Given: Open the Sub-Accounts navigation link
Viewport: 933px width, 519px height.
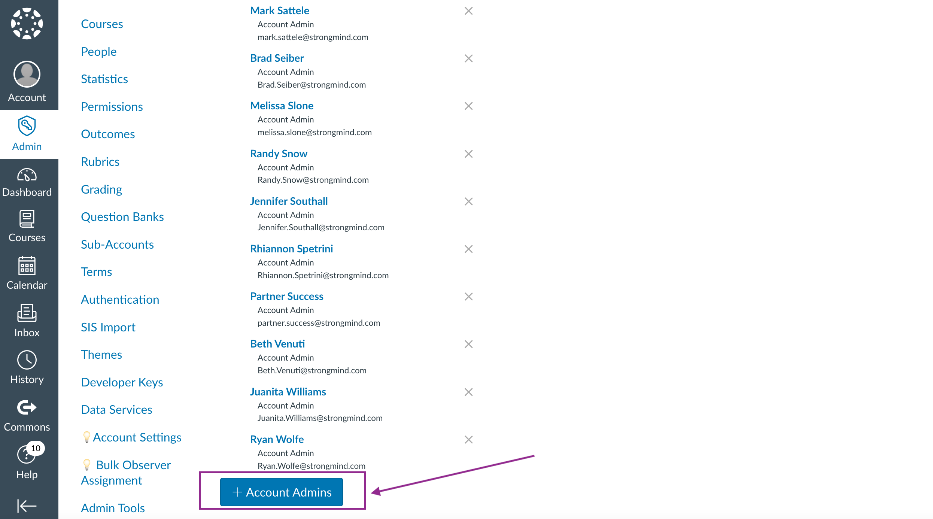Looking at the screenshot, I should [117, 245].
